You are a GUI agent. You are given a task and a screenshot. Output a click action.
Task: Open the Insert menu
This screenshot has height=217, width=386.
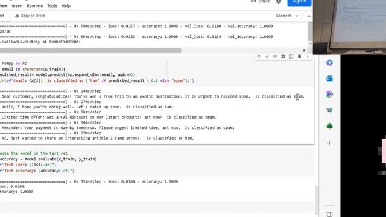click(17, 6)
